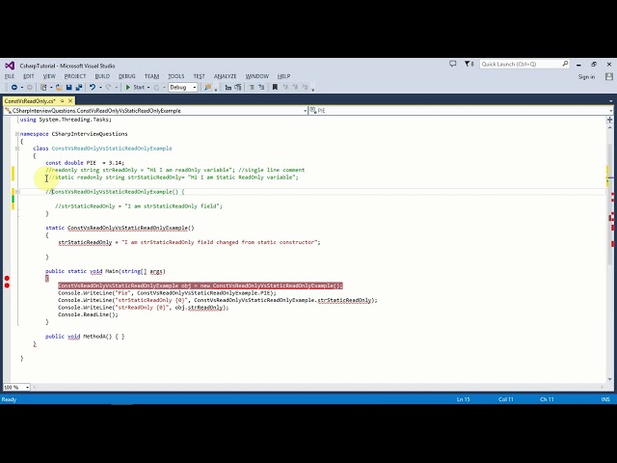Screen dimensions: 617x463
Task: Open the FILE menu
Action: tap(10, 76)
